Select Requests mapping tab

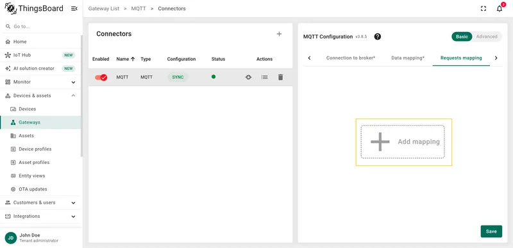461,58
